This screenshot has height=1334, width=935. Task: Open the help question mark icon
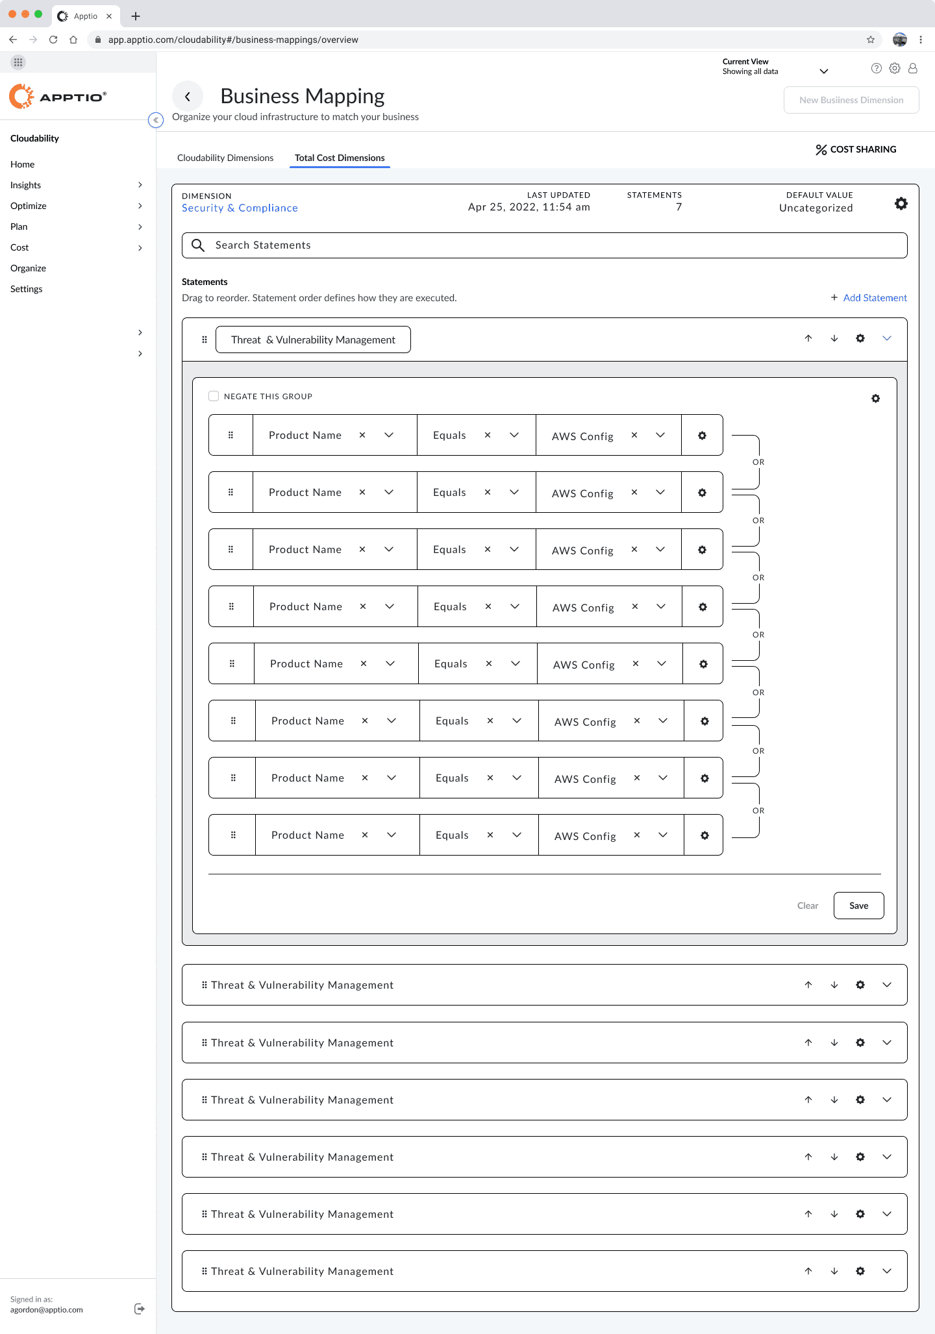(x=877, y=68)
